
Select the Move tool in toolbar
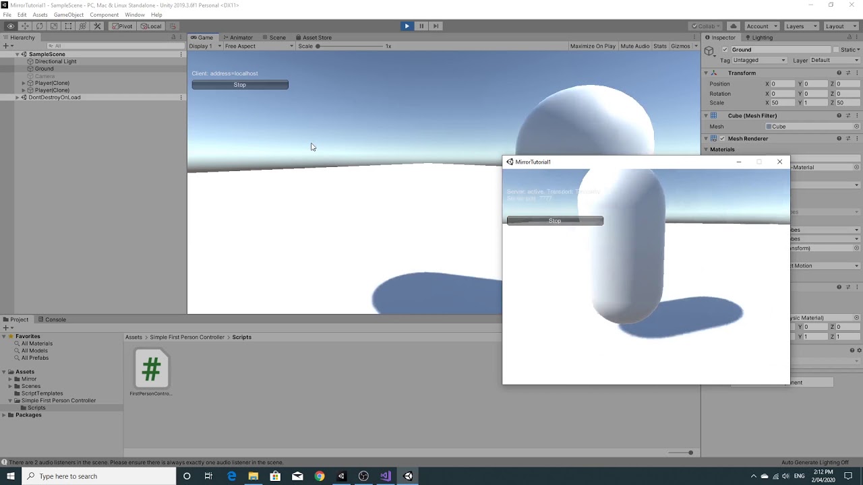click(x=25, y=26)
